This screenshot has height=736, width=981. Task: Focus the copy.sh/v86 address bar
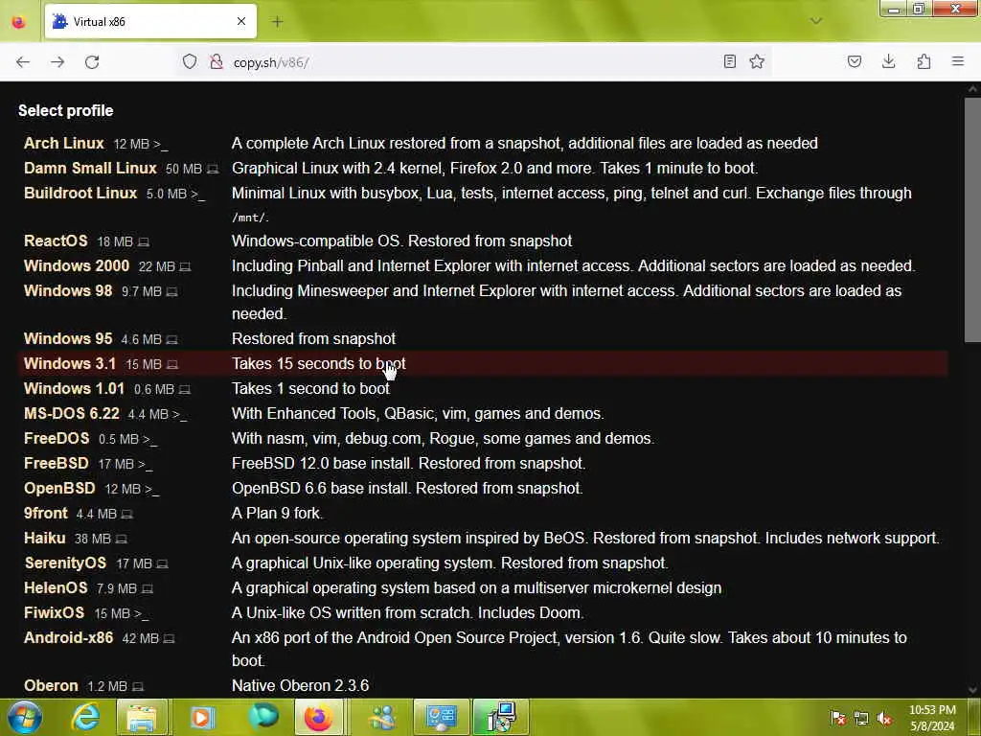coord(475,62)
